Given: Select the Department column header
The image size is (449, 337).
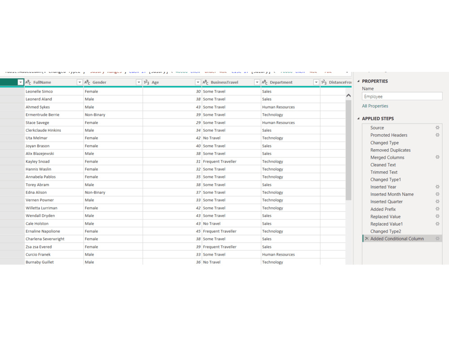Looking at the screenshot, I should coord(281,82).
